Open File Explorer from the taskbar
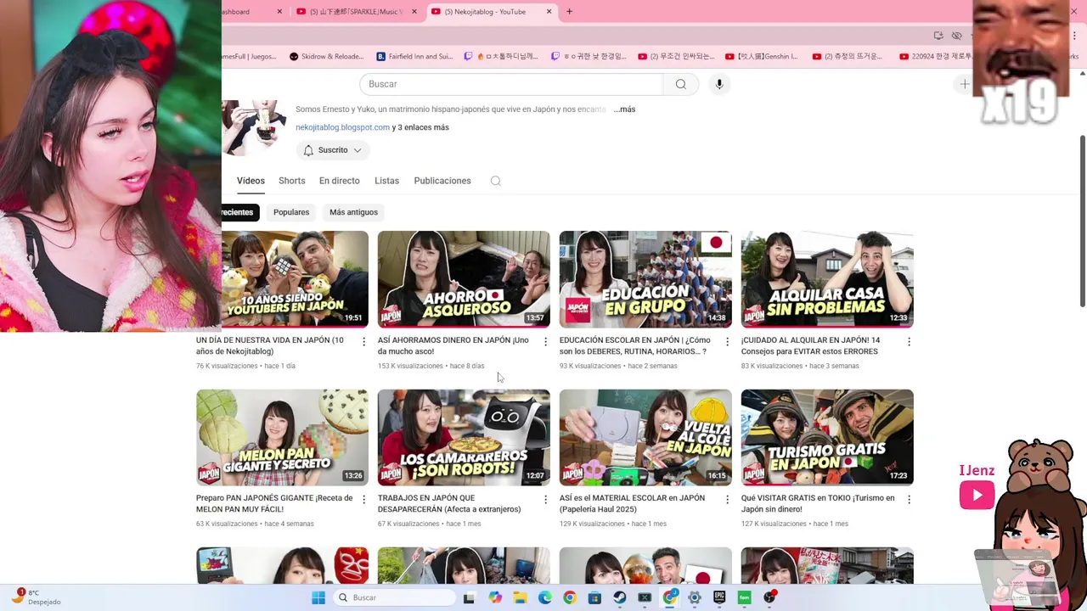1087x611 pixels. point(520,597)
